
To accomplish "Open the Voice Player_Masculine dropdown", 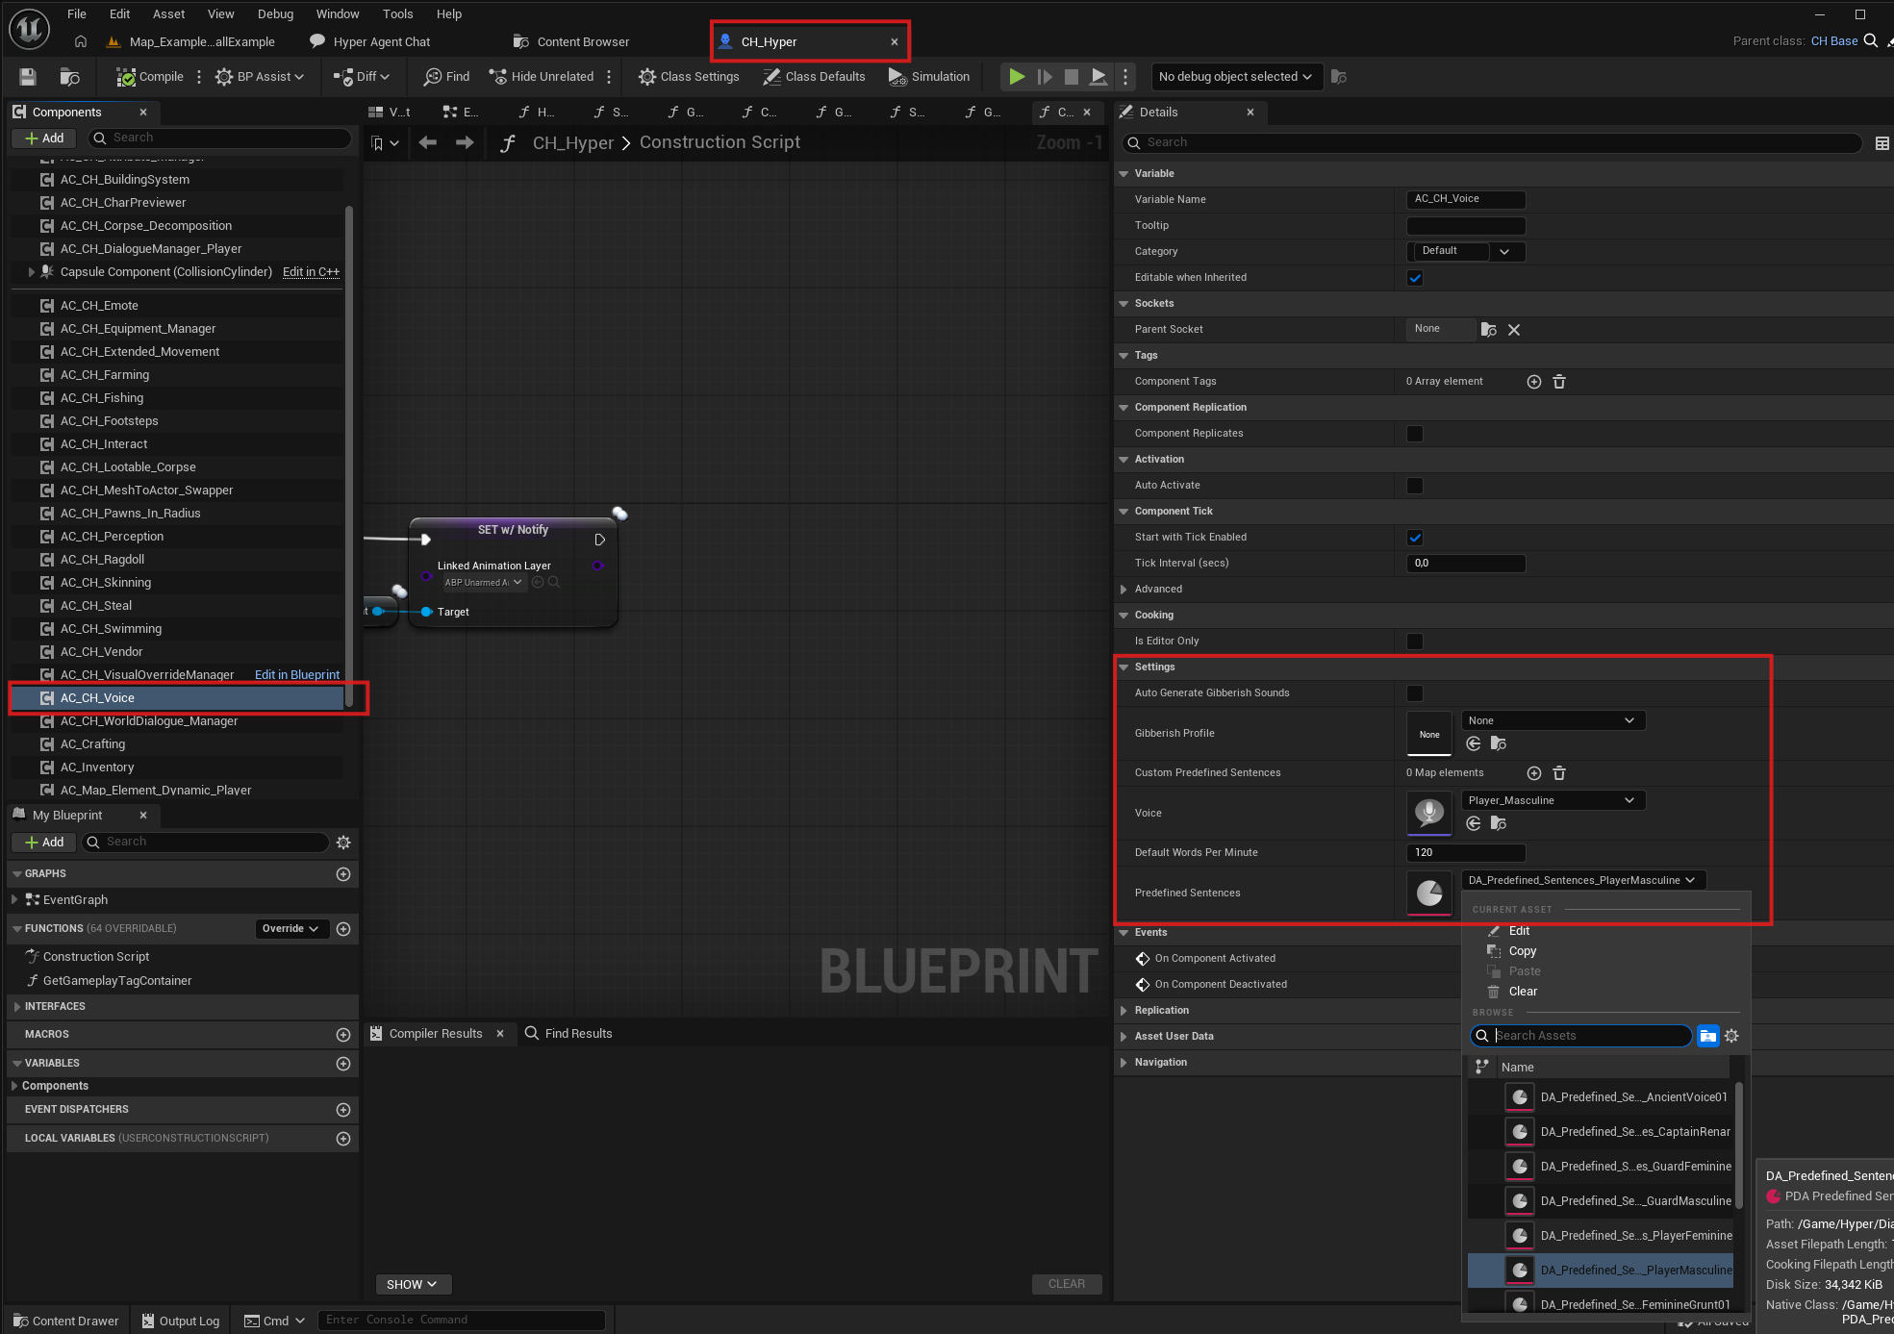I will coord(1553,800).
